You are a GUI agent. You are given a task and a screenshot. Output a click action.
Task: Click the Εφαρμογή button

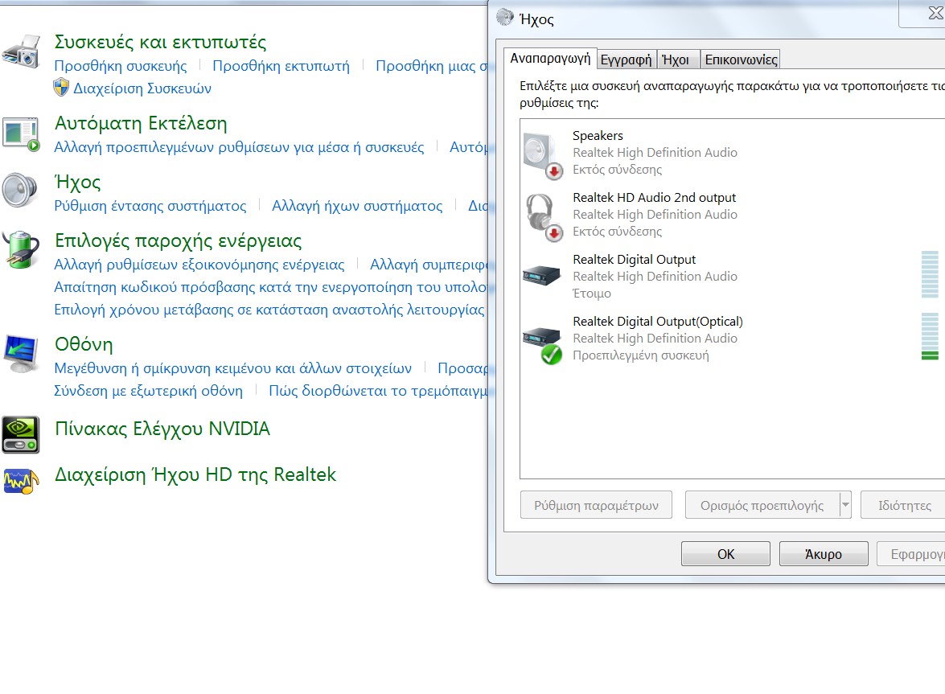[910, 553]
